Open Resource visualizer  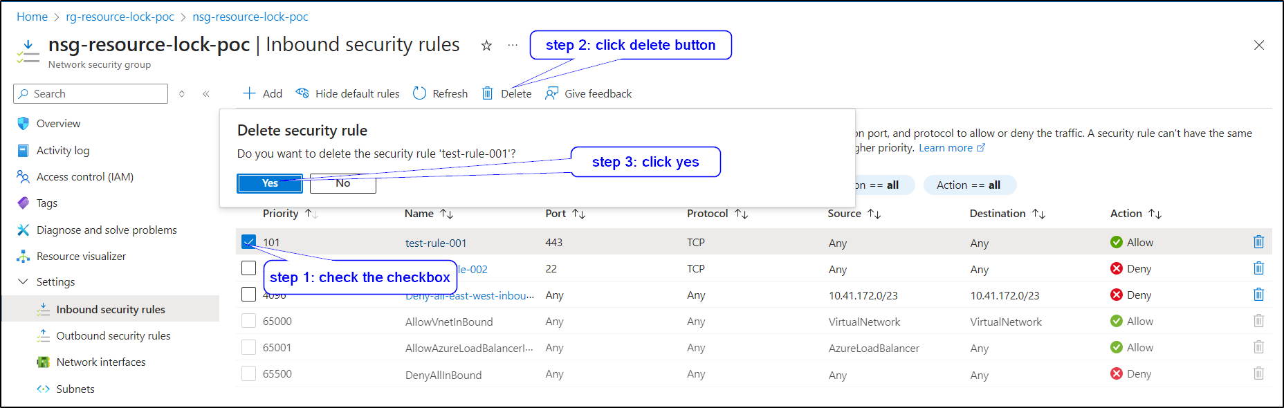pyautogui.click(x=81, y=257)
